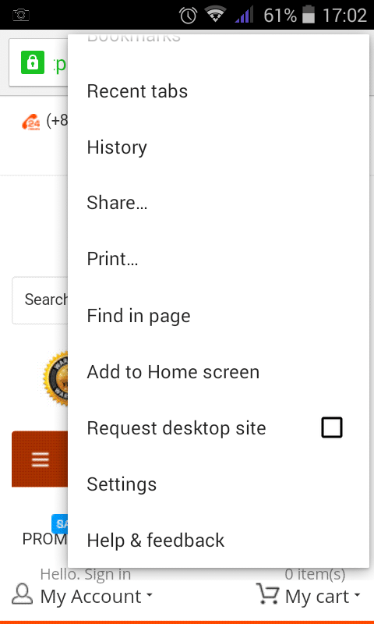Screen dimensions: 374x624
Task: Expand the My cart dropdown arrow
Action: point(357,595)
